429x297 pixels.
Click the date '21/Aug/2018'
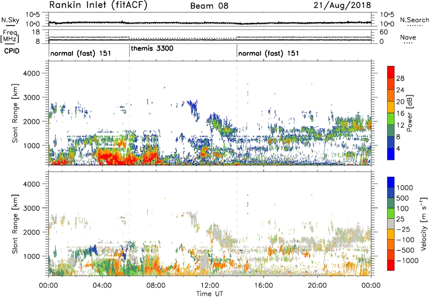coord(342,5)
